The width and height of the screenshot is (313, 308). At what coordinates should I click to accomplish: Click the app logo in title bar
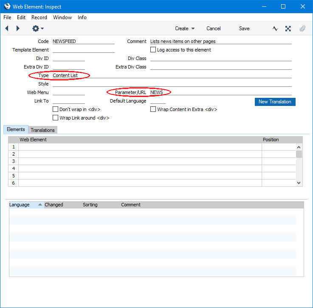[x=7, y=6]
